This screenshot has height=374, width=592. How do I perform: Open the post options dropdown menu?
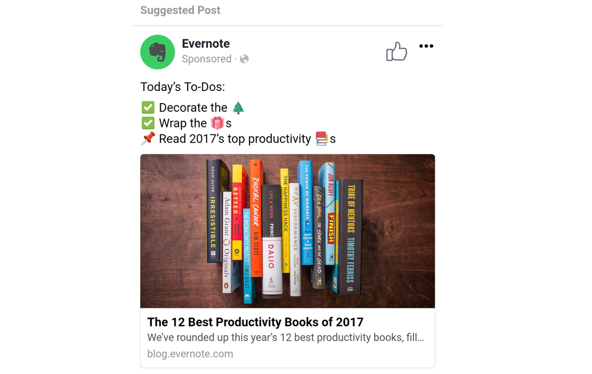point(426,45)
